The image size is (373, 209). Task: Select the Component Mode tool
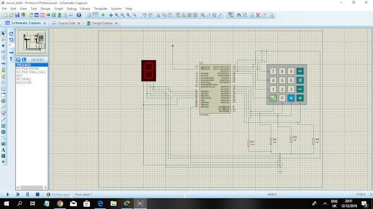point(3,39)
